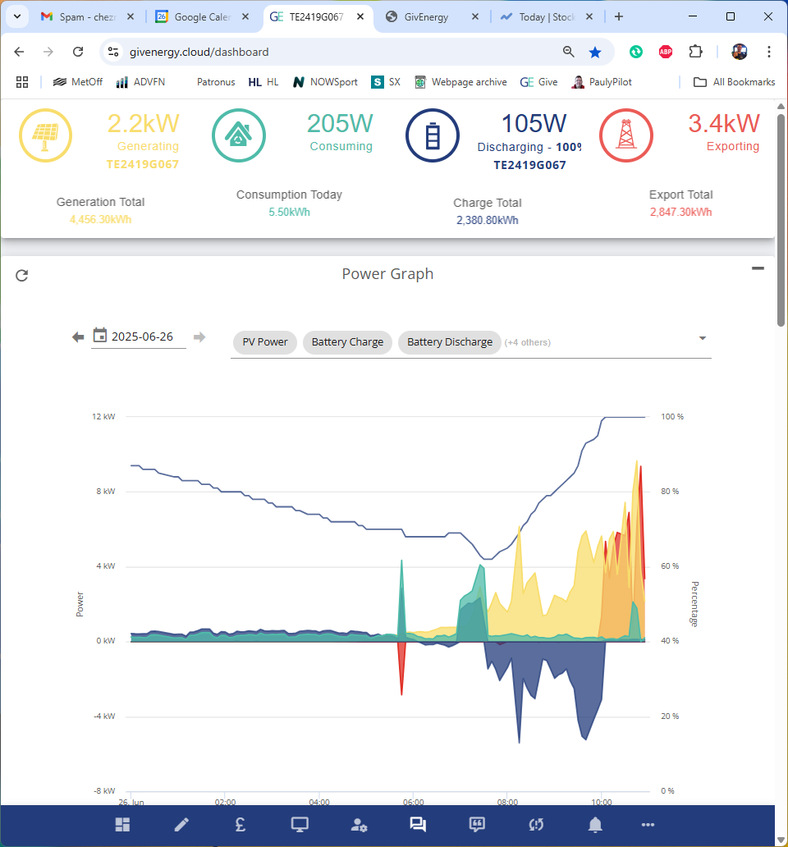Go to previous day with left arrow
788x847 pixels.
point(78,337)
